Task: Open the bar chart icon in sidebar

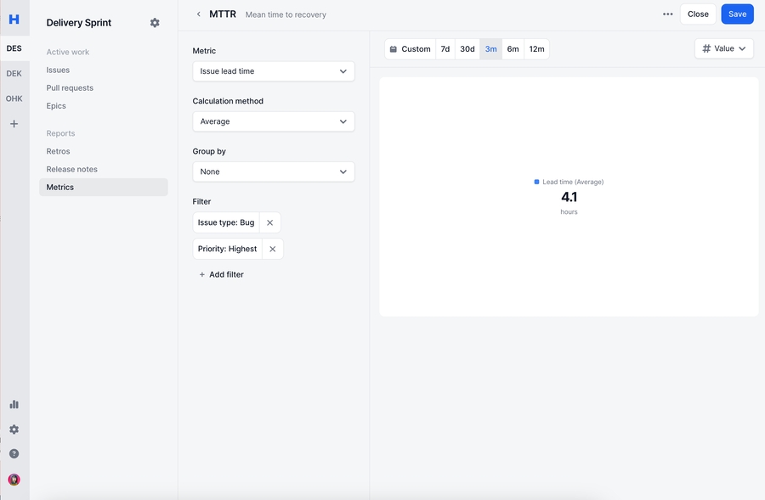Action: pyautogui.click(x=14, y=405)
